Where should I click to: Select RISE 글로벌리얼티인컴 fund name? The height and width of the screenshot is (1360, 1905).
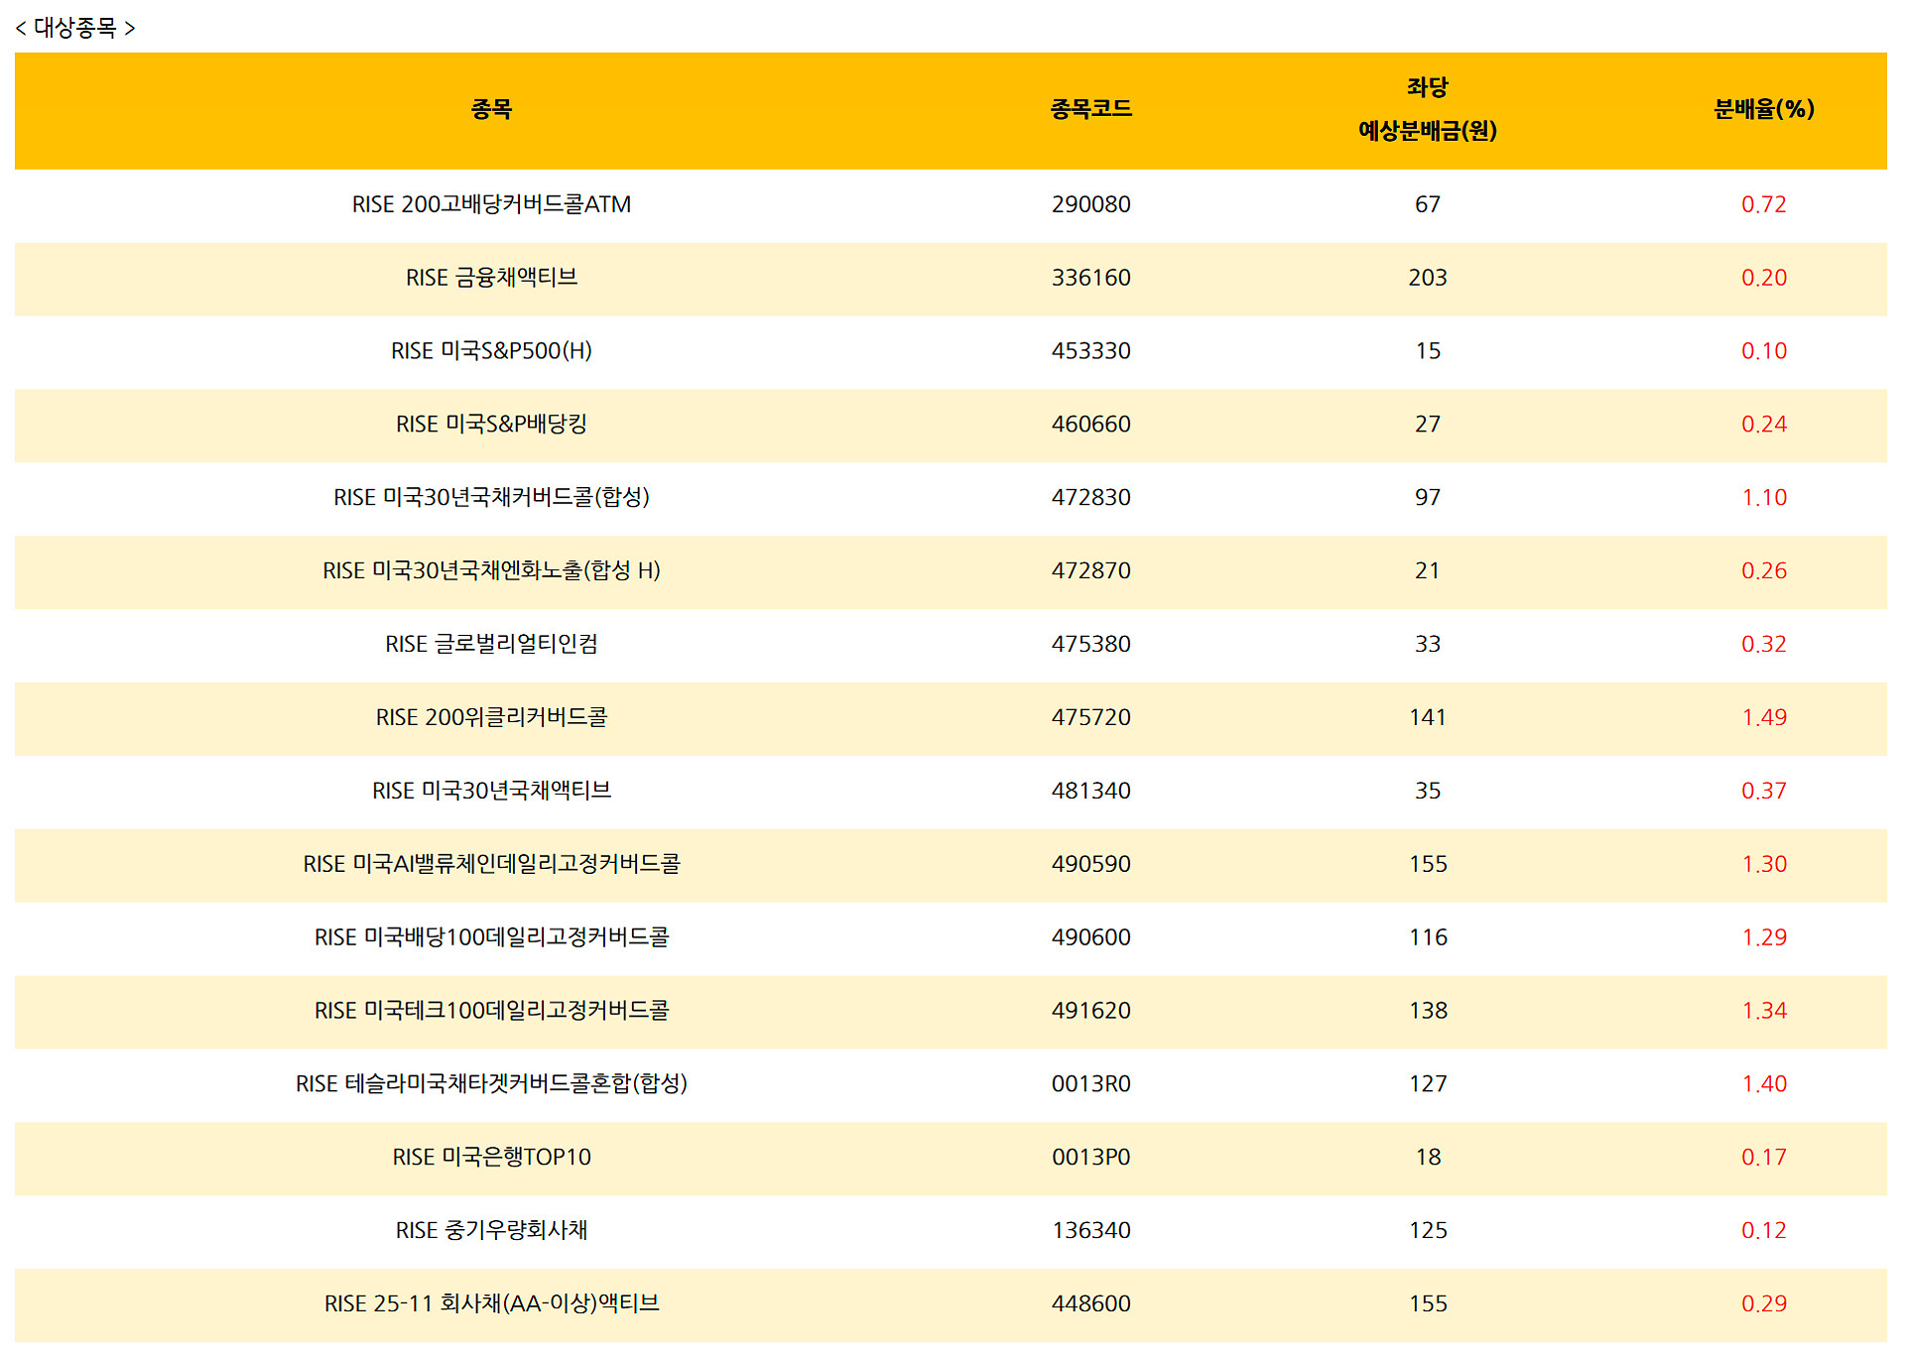[x=491, y=645]
